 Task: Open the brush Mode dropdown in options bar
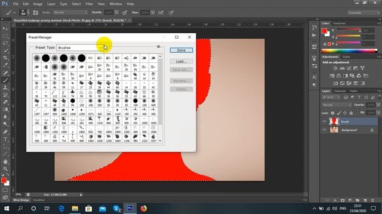coord(70,12)
